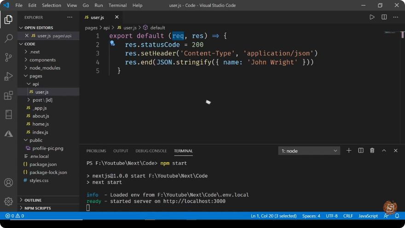Image resolution: width=405 pixels, height=228 pixels.
Task: Open the Extensions view
Action: click(8, 95)
